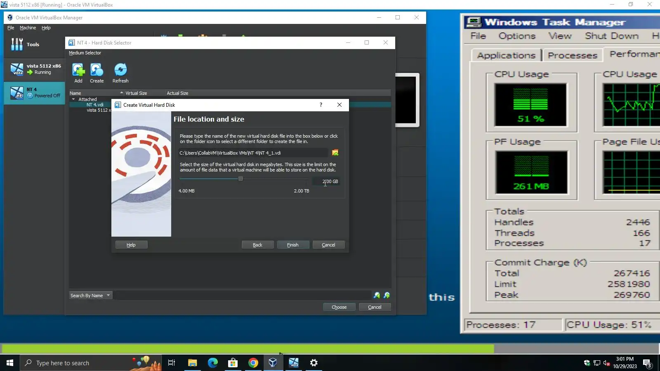Viewport: 660px width, 371px height.
Task: Close the Create Virtual Hard Disk dialog
Action: point(339,105)
